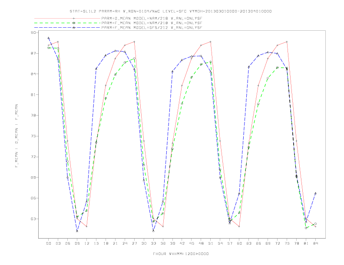Click x-axis forecast hour label 57
Screen dimensions: 344x265
(x=230, y=243)
